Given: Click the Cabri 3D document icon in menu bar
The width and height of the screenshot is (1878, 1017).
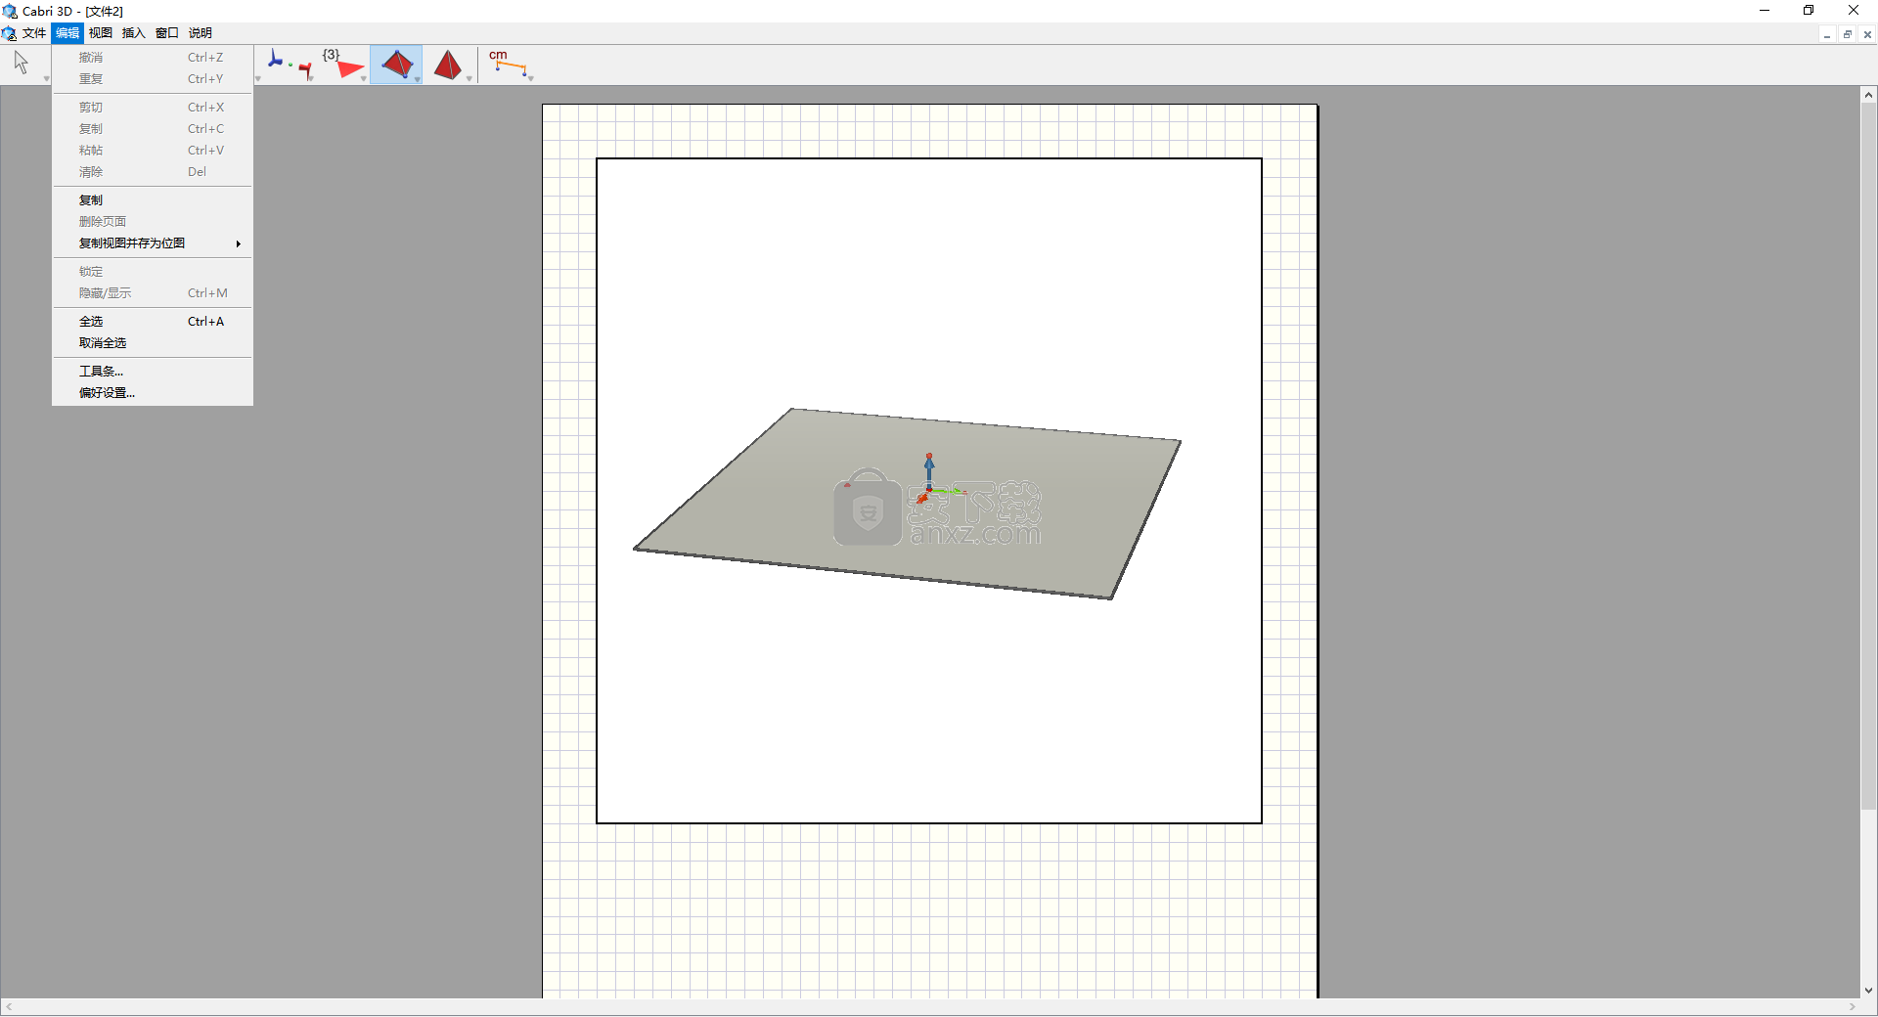Looking at the screenshot, I should [9, 33].
